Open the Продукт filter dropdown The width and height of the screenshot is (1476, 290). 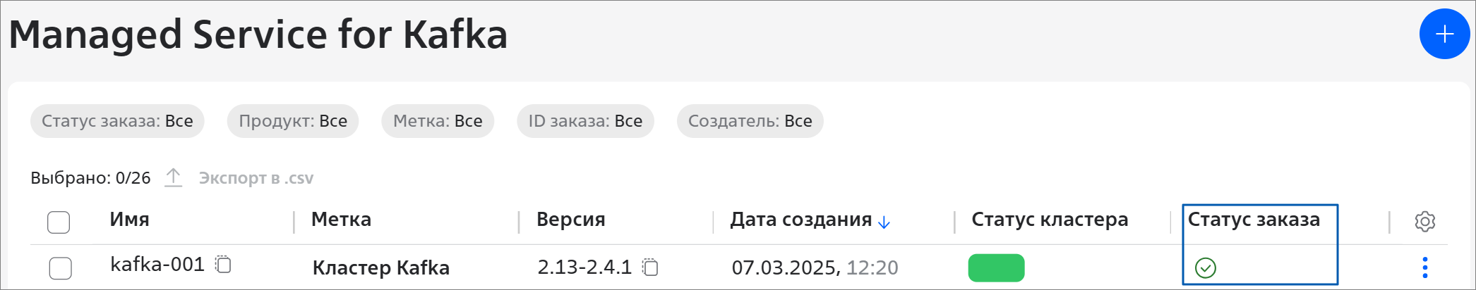(x=293, y=121)
